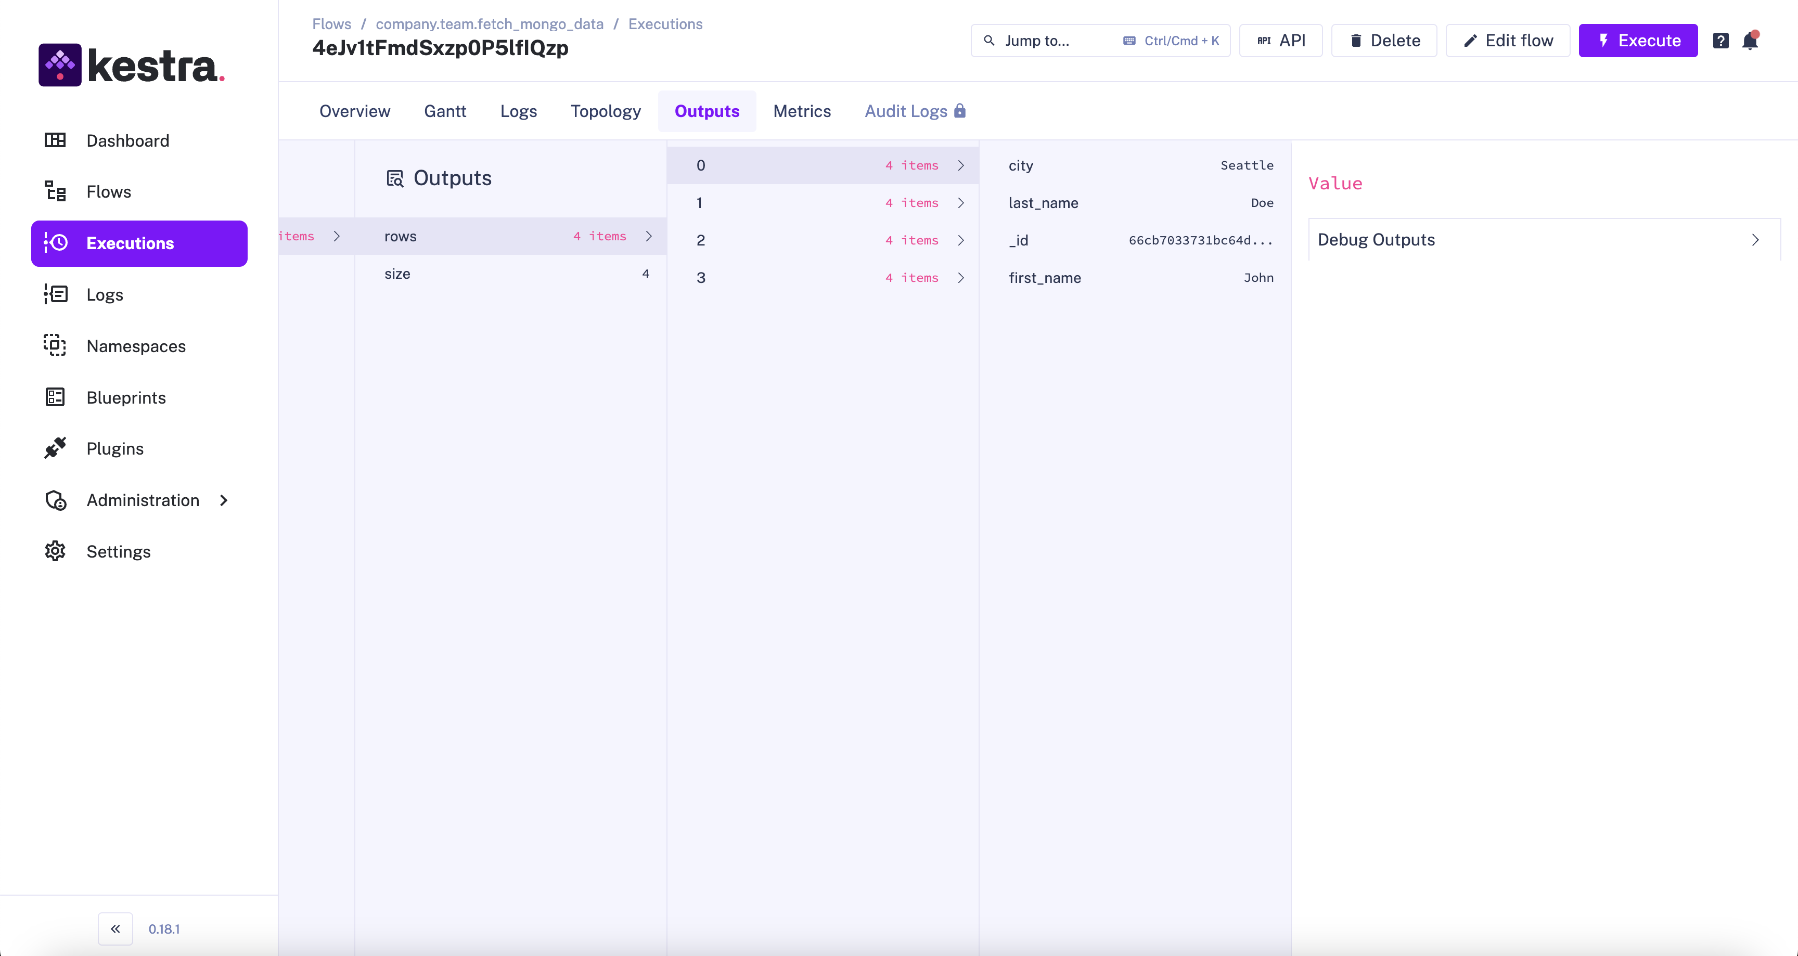Open notifications bell icon
The height and width of the screenshot is (956, 1798).
click(x=1750, y=41)
